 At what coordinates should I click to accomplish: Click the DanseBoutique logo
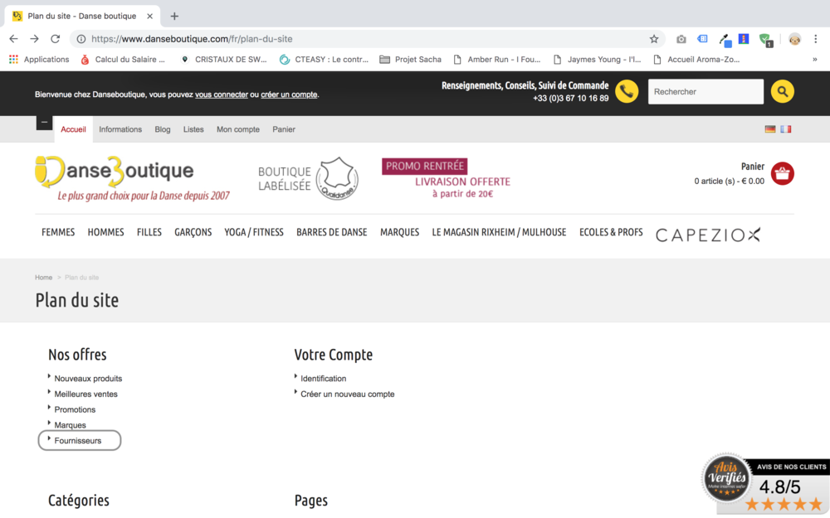116,170
